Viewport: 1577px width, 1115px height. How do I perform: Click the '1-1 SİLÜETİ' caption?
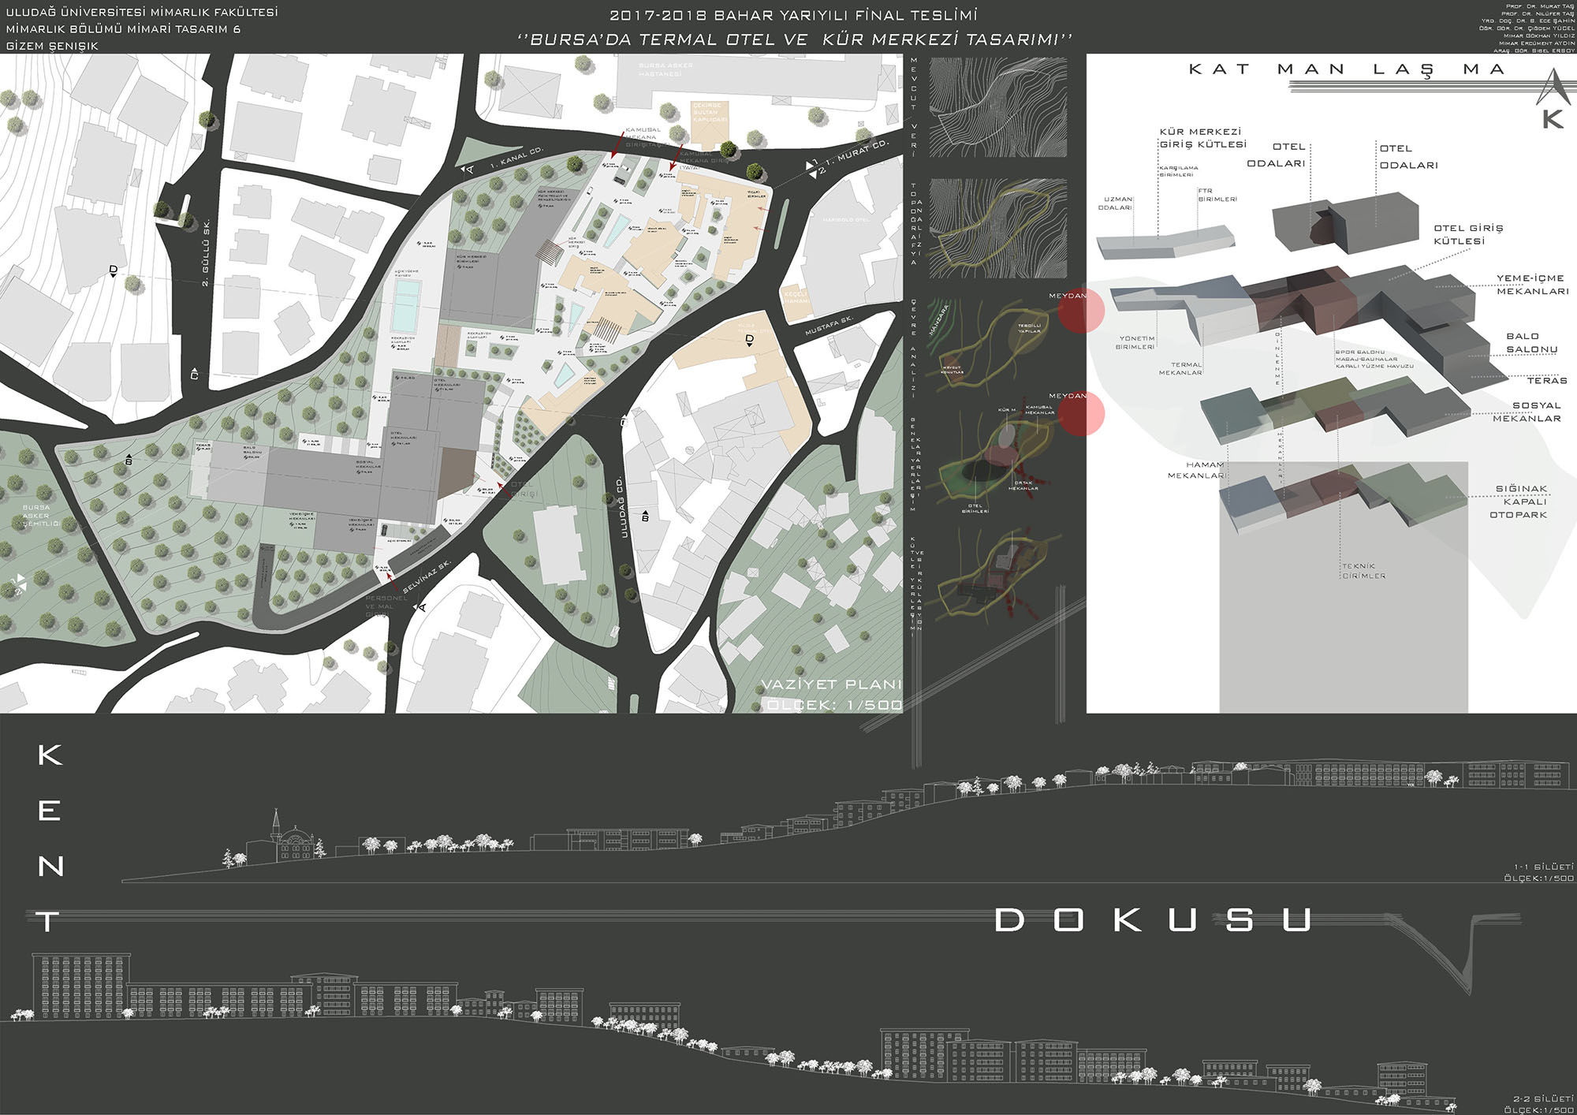coord(1543,867)
